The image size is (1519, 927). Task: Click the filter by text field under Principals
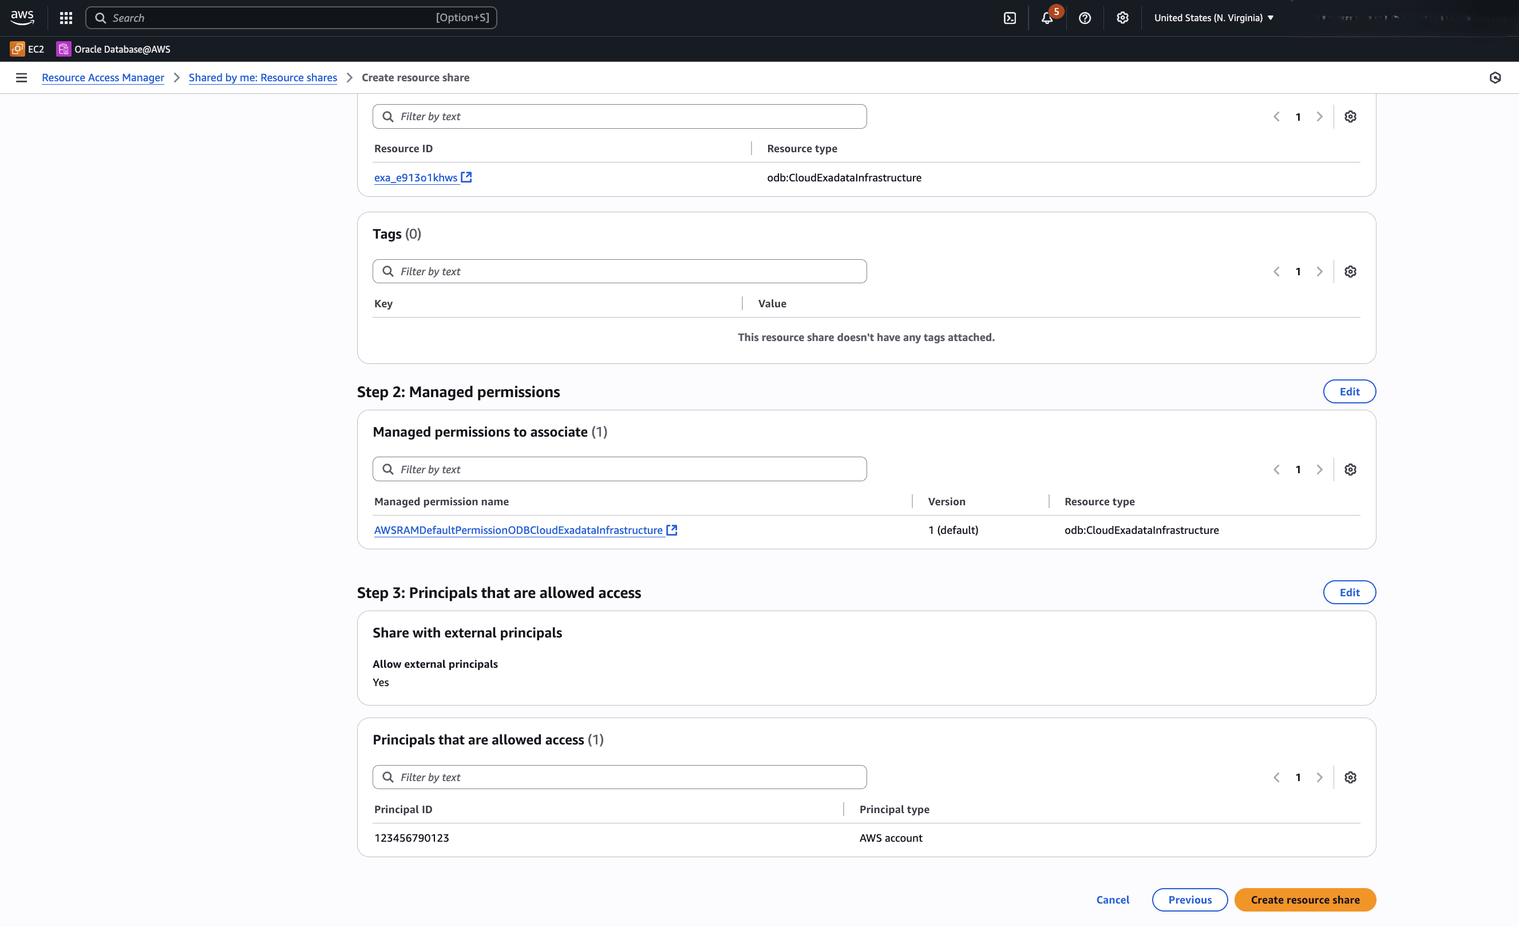[x=619, y=777]
